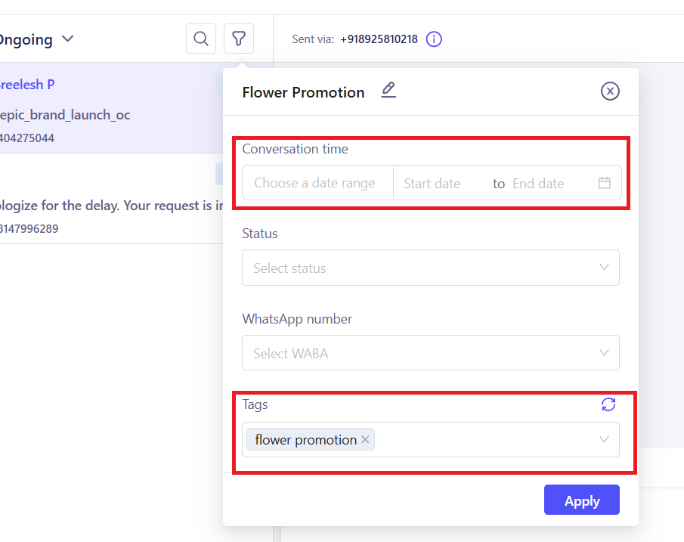Remove the flower promotion tag

[366, 440]
